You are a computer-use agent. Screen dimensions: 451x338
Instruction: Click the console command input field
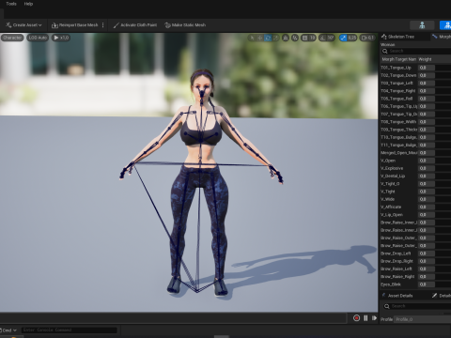tap(70, 330)
